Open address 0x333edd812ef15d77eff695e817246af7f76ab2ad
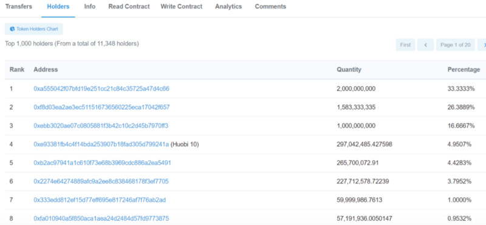Screen dimensions: 486x225 point(100,200)
